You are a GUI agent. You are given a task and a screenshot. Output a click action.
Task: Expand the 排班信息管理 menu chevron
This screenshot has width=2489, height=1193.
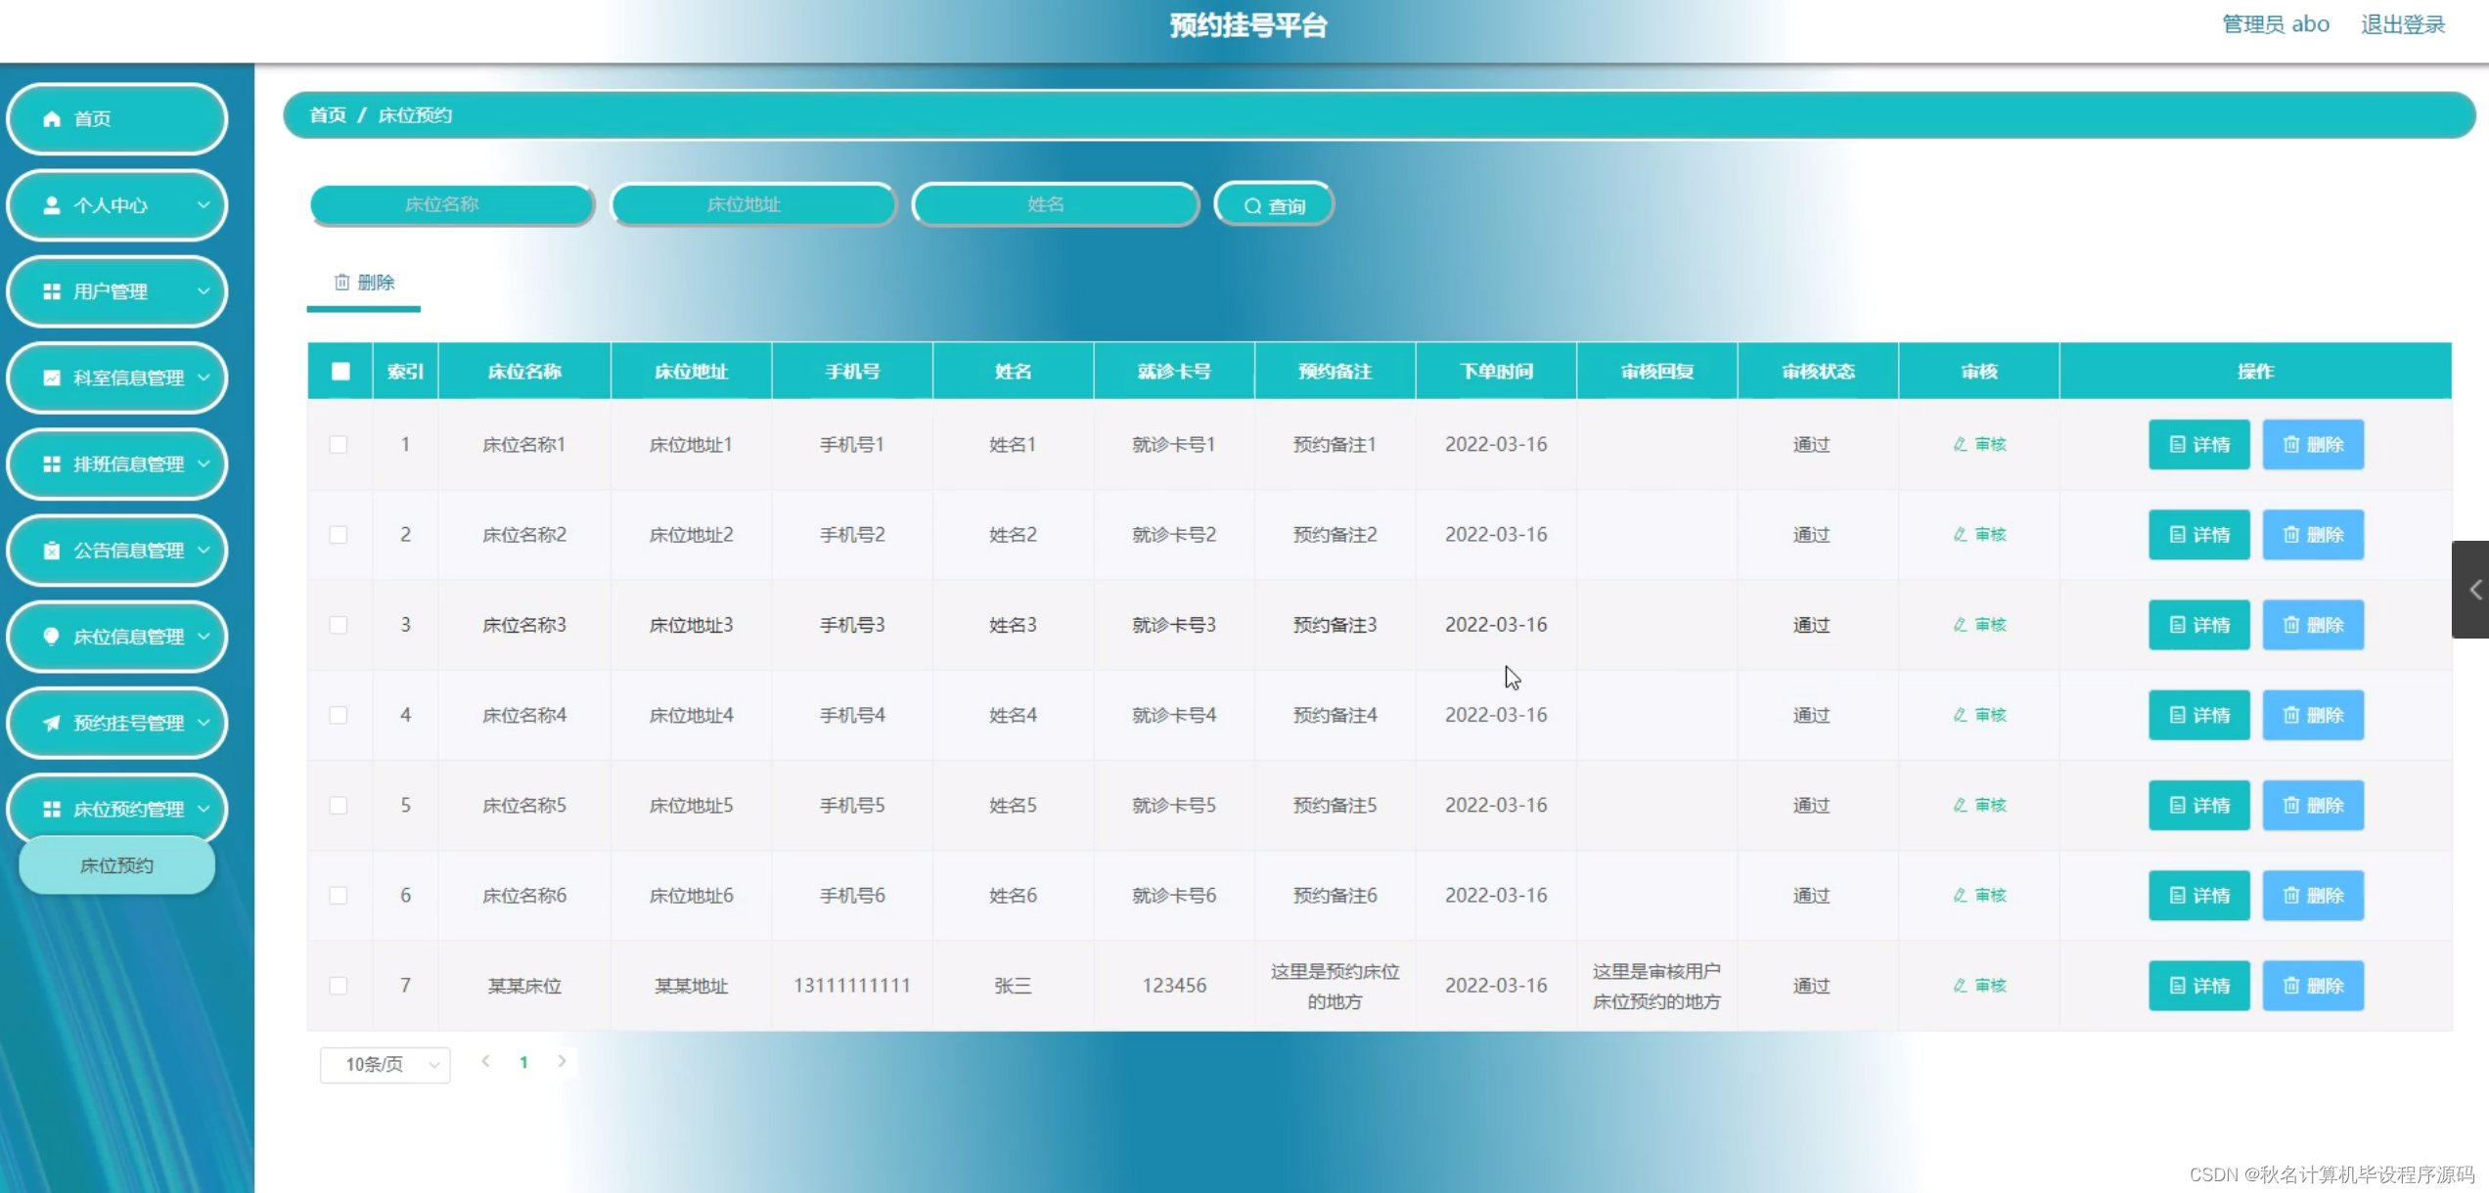tap(204, 464)
